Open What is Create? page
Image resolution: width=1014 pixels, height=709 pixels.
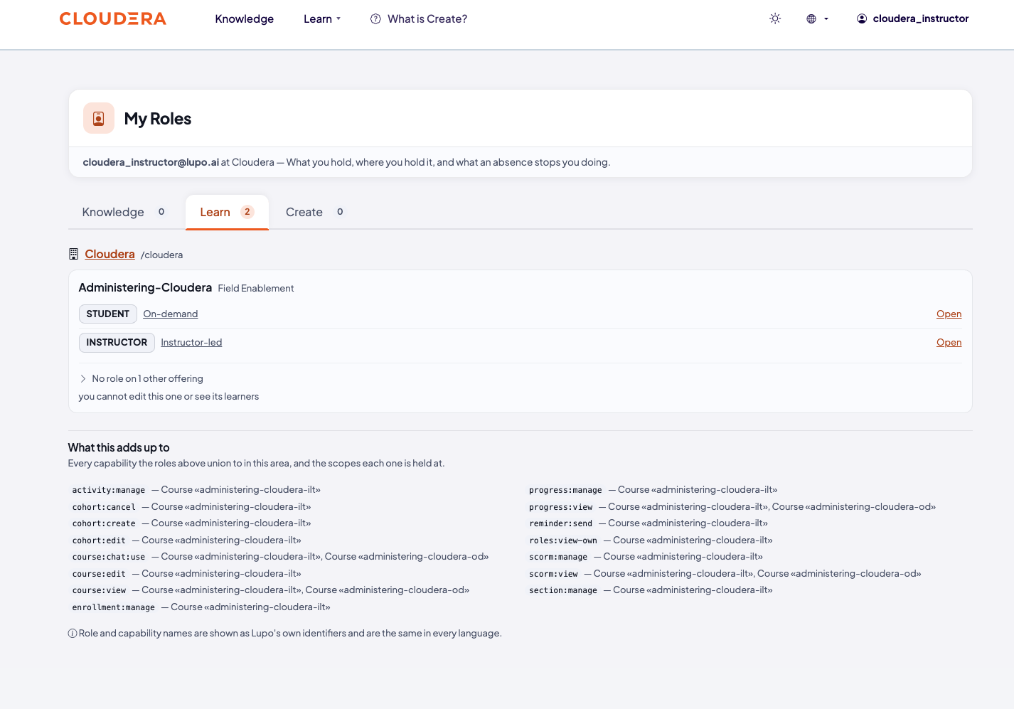click(x=419, y=19)
